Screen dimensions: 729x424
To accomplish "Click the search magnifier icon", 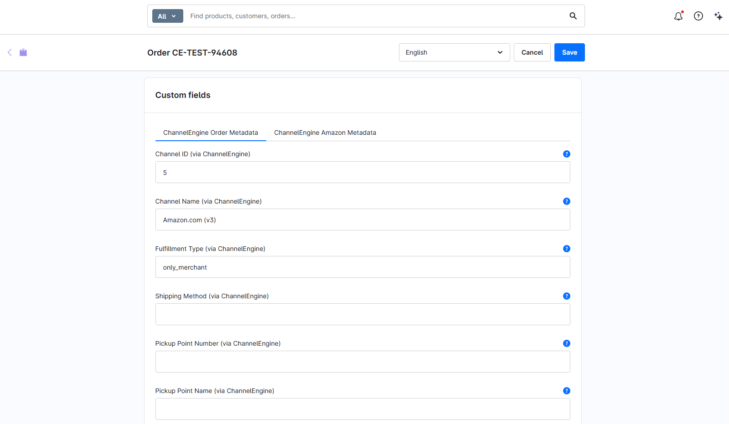I will (x=573, y=16).
